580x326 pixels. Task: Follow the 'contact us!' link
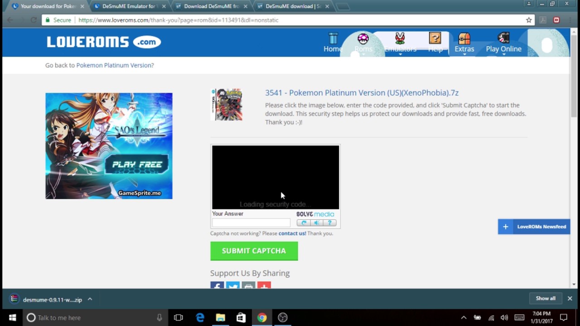[x=292, y=233]
